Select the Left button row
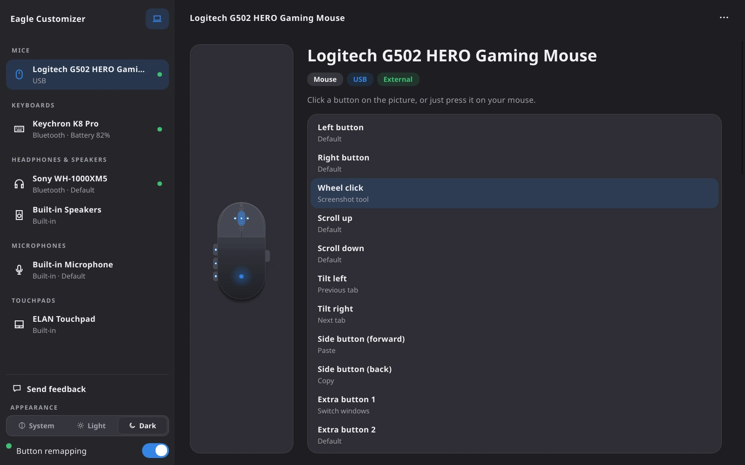Screen dimensions: 745x465 (x=515, y=133)
